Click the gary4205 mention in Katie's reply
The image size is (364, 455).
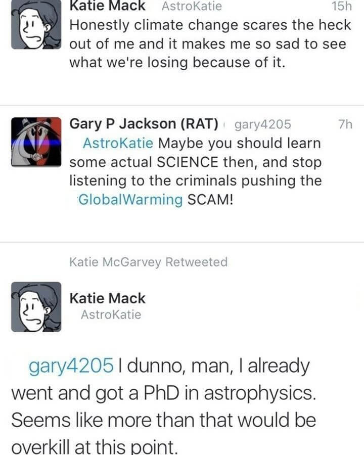click(71, 367)
